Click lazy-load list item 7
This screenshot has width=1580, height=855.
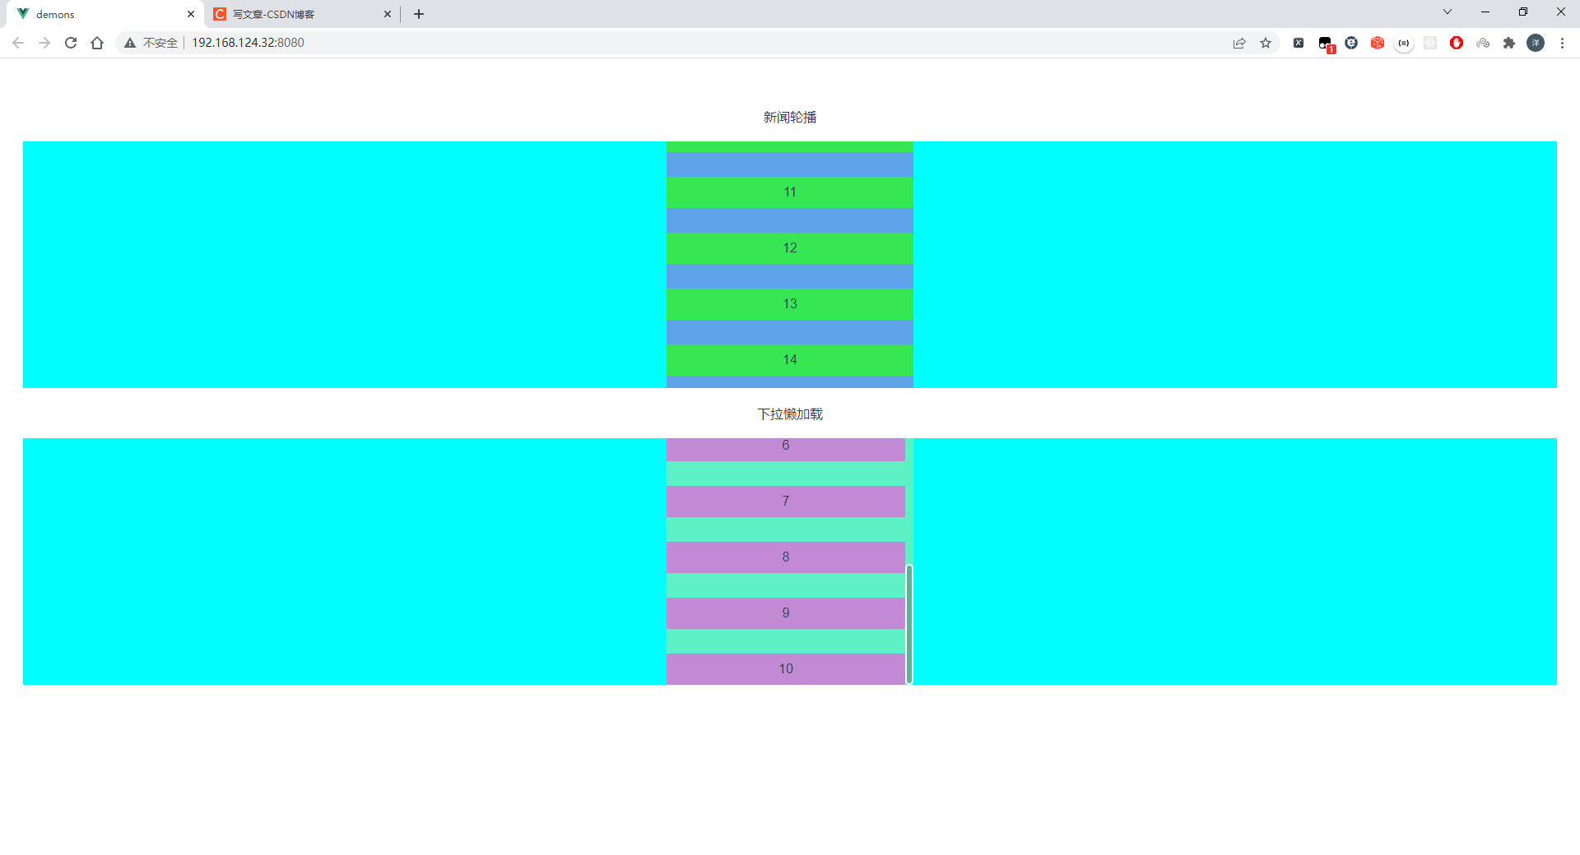786,501
